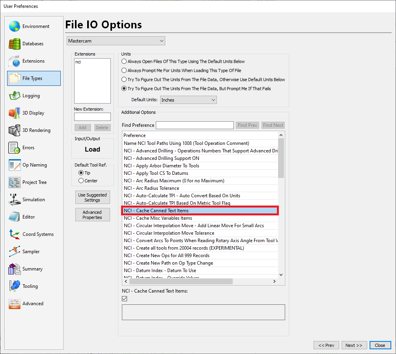Click the Use Suggested Settings button

(x=92, y=197)
